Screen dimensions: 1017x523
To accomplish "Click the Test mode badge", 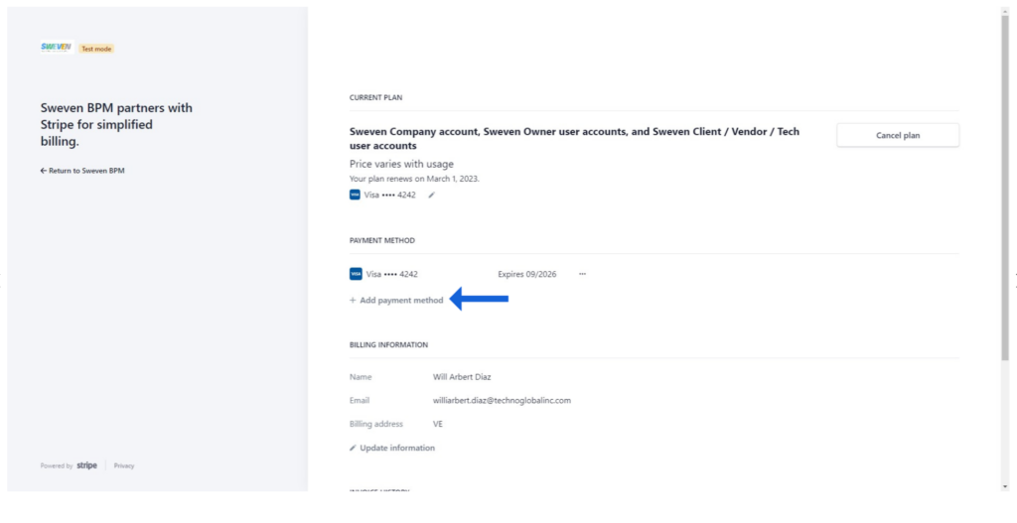I will [x=96, y=49].
